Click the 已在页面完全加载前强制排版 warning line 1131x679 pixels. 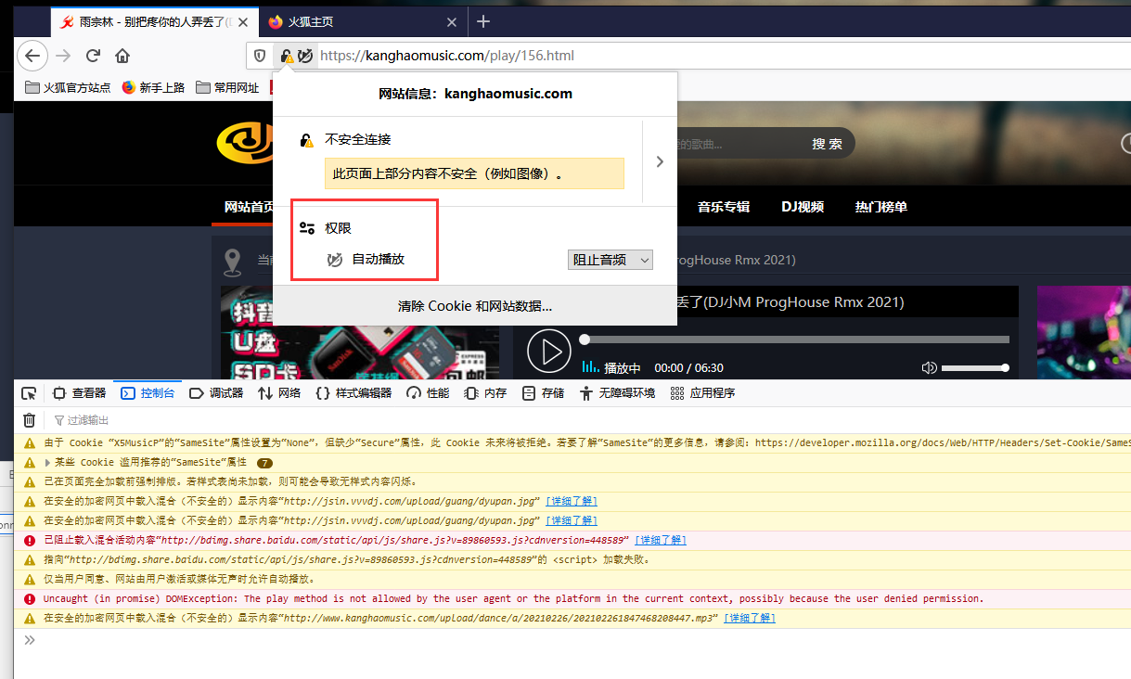click(572, 481)
